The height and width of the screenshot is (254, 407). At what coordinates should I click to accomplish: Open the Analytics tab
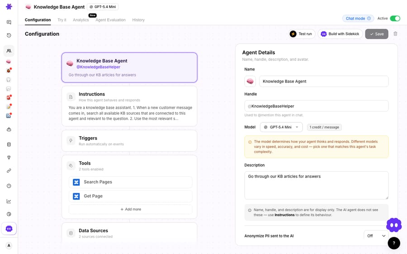coord(81,20)
